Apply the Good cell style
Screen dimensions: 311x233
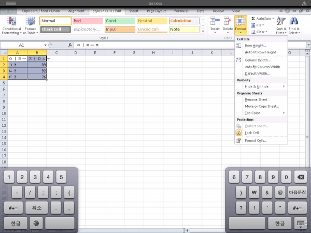coord(120,21)
